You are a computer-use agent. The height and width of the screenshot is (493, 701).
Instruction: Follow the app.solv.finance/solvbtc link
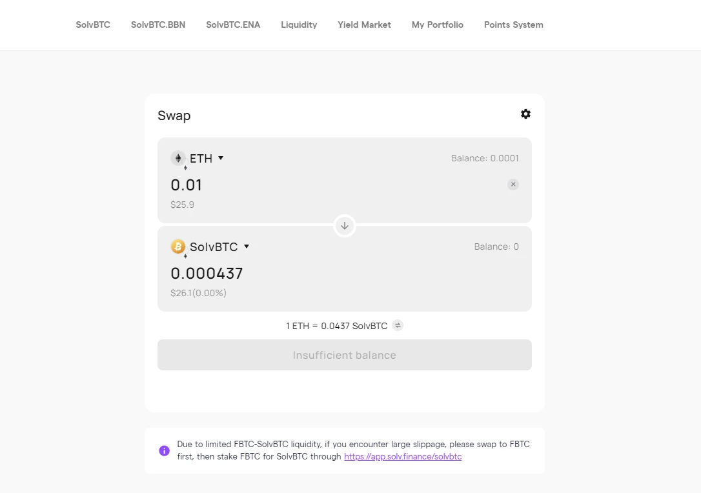pos(403,457)
